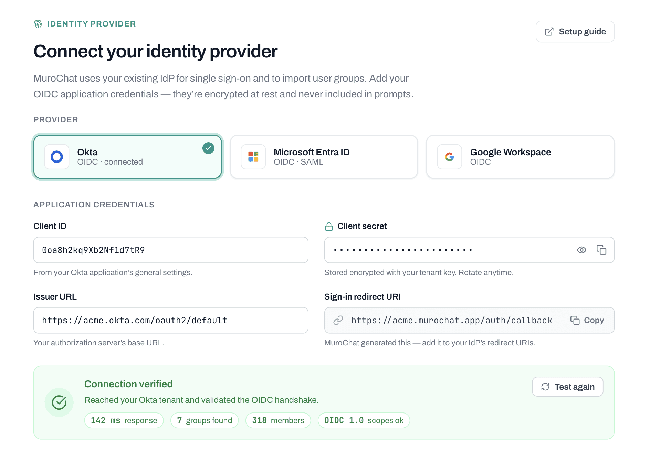Image resolution: width=650 pixels, height=471 pixels.
Task: Open the Setup guide
Action: pos(575,32)
